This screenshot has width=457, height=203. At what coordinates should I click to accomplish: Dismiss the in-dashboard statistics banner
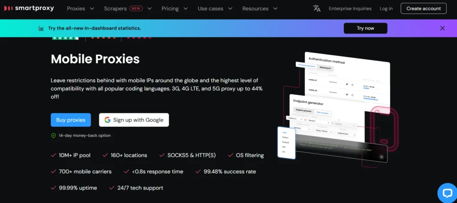coord(442,28)
